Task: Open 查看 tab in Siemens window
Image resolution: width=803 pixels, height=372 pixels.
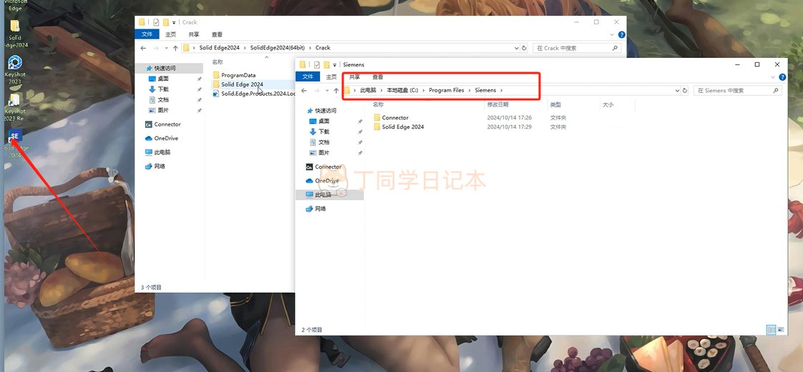Action: 378,77
